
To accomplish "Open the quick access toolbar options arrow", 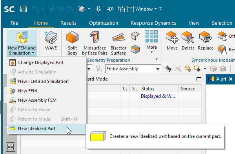I will tap(161, 9).
